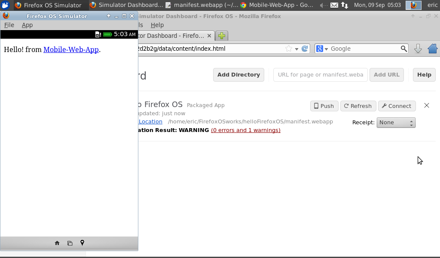Open the 0 errors and 1 warnings link
This screenshot has height=258, width=440.
click(x=245, y=130)
